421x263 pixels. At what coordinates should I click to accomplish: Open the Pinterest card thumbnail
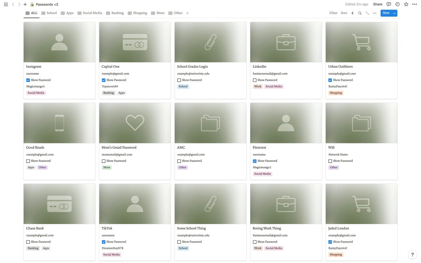pyautogui.click(x=286, y=122)
